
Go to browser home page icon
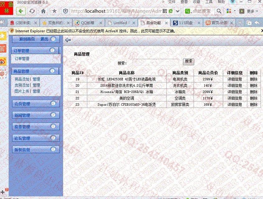pyautogui.click(x=44, y=11)
